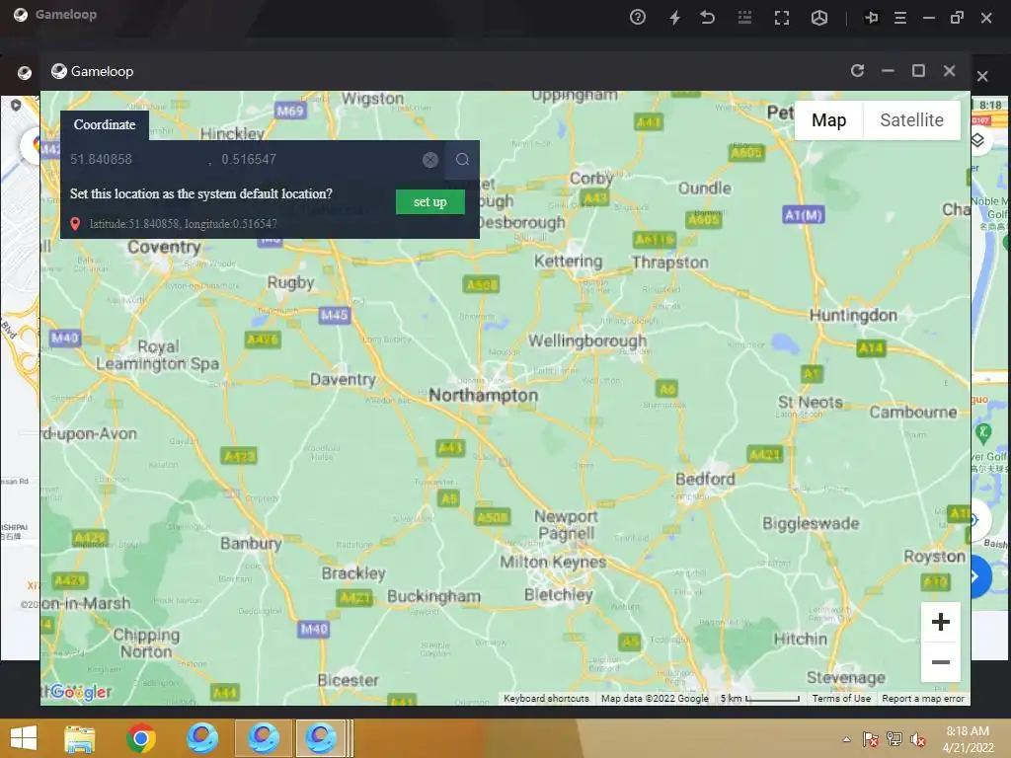Open the hamburger menu in title bar
Image resolution: width=1011 pixels, height=758 pixels.
tap(900, 18)
